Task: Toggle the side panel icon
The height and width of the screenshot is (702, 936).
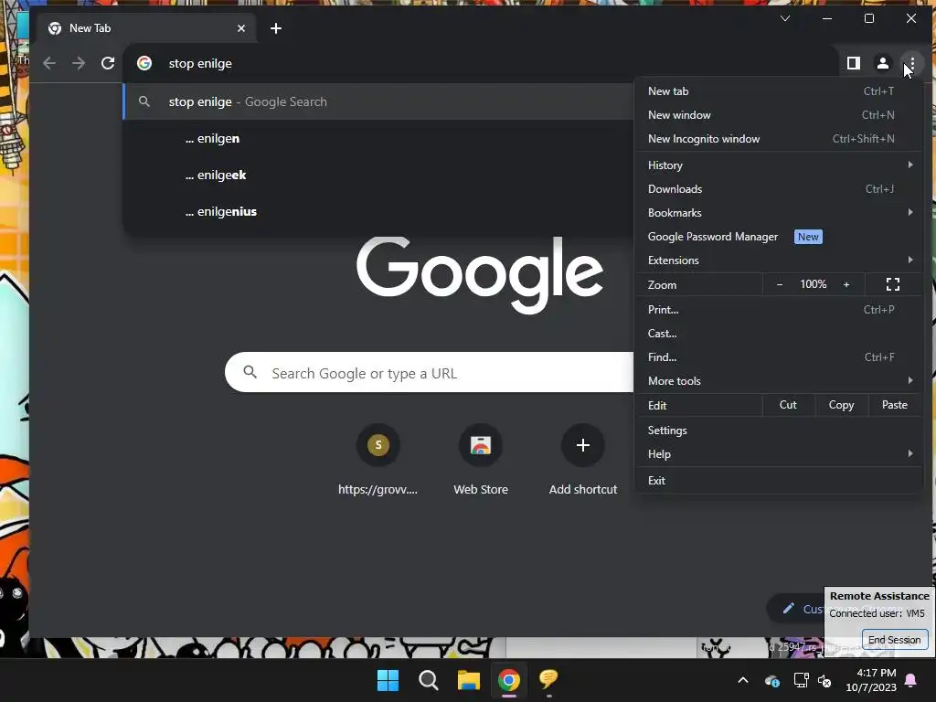Action: 854,63
